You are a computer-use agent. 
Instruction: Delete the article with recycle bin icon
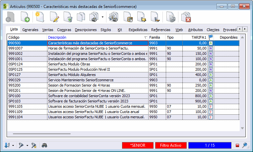(68, 17)
